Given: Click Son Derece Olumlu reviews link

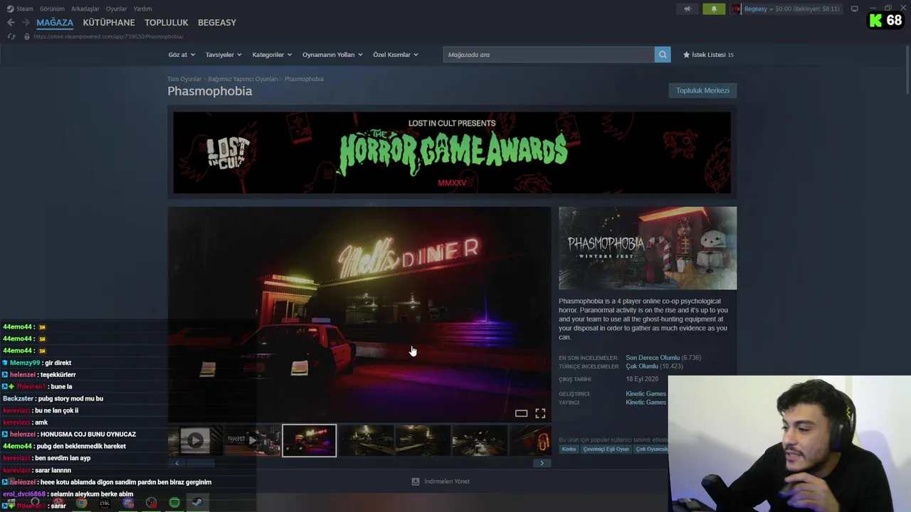Looking at the screenshot, I should 653,358.
